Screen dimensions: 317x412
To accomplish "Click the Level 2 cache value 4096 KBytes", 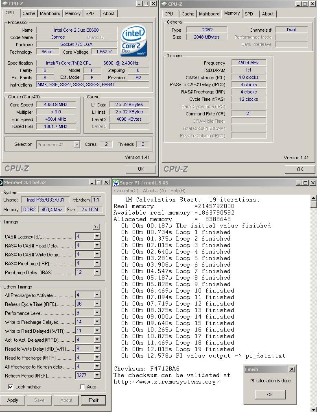I will pos(129,119).
